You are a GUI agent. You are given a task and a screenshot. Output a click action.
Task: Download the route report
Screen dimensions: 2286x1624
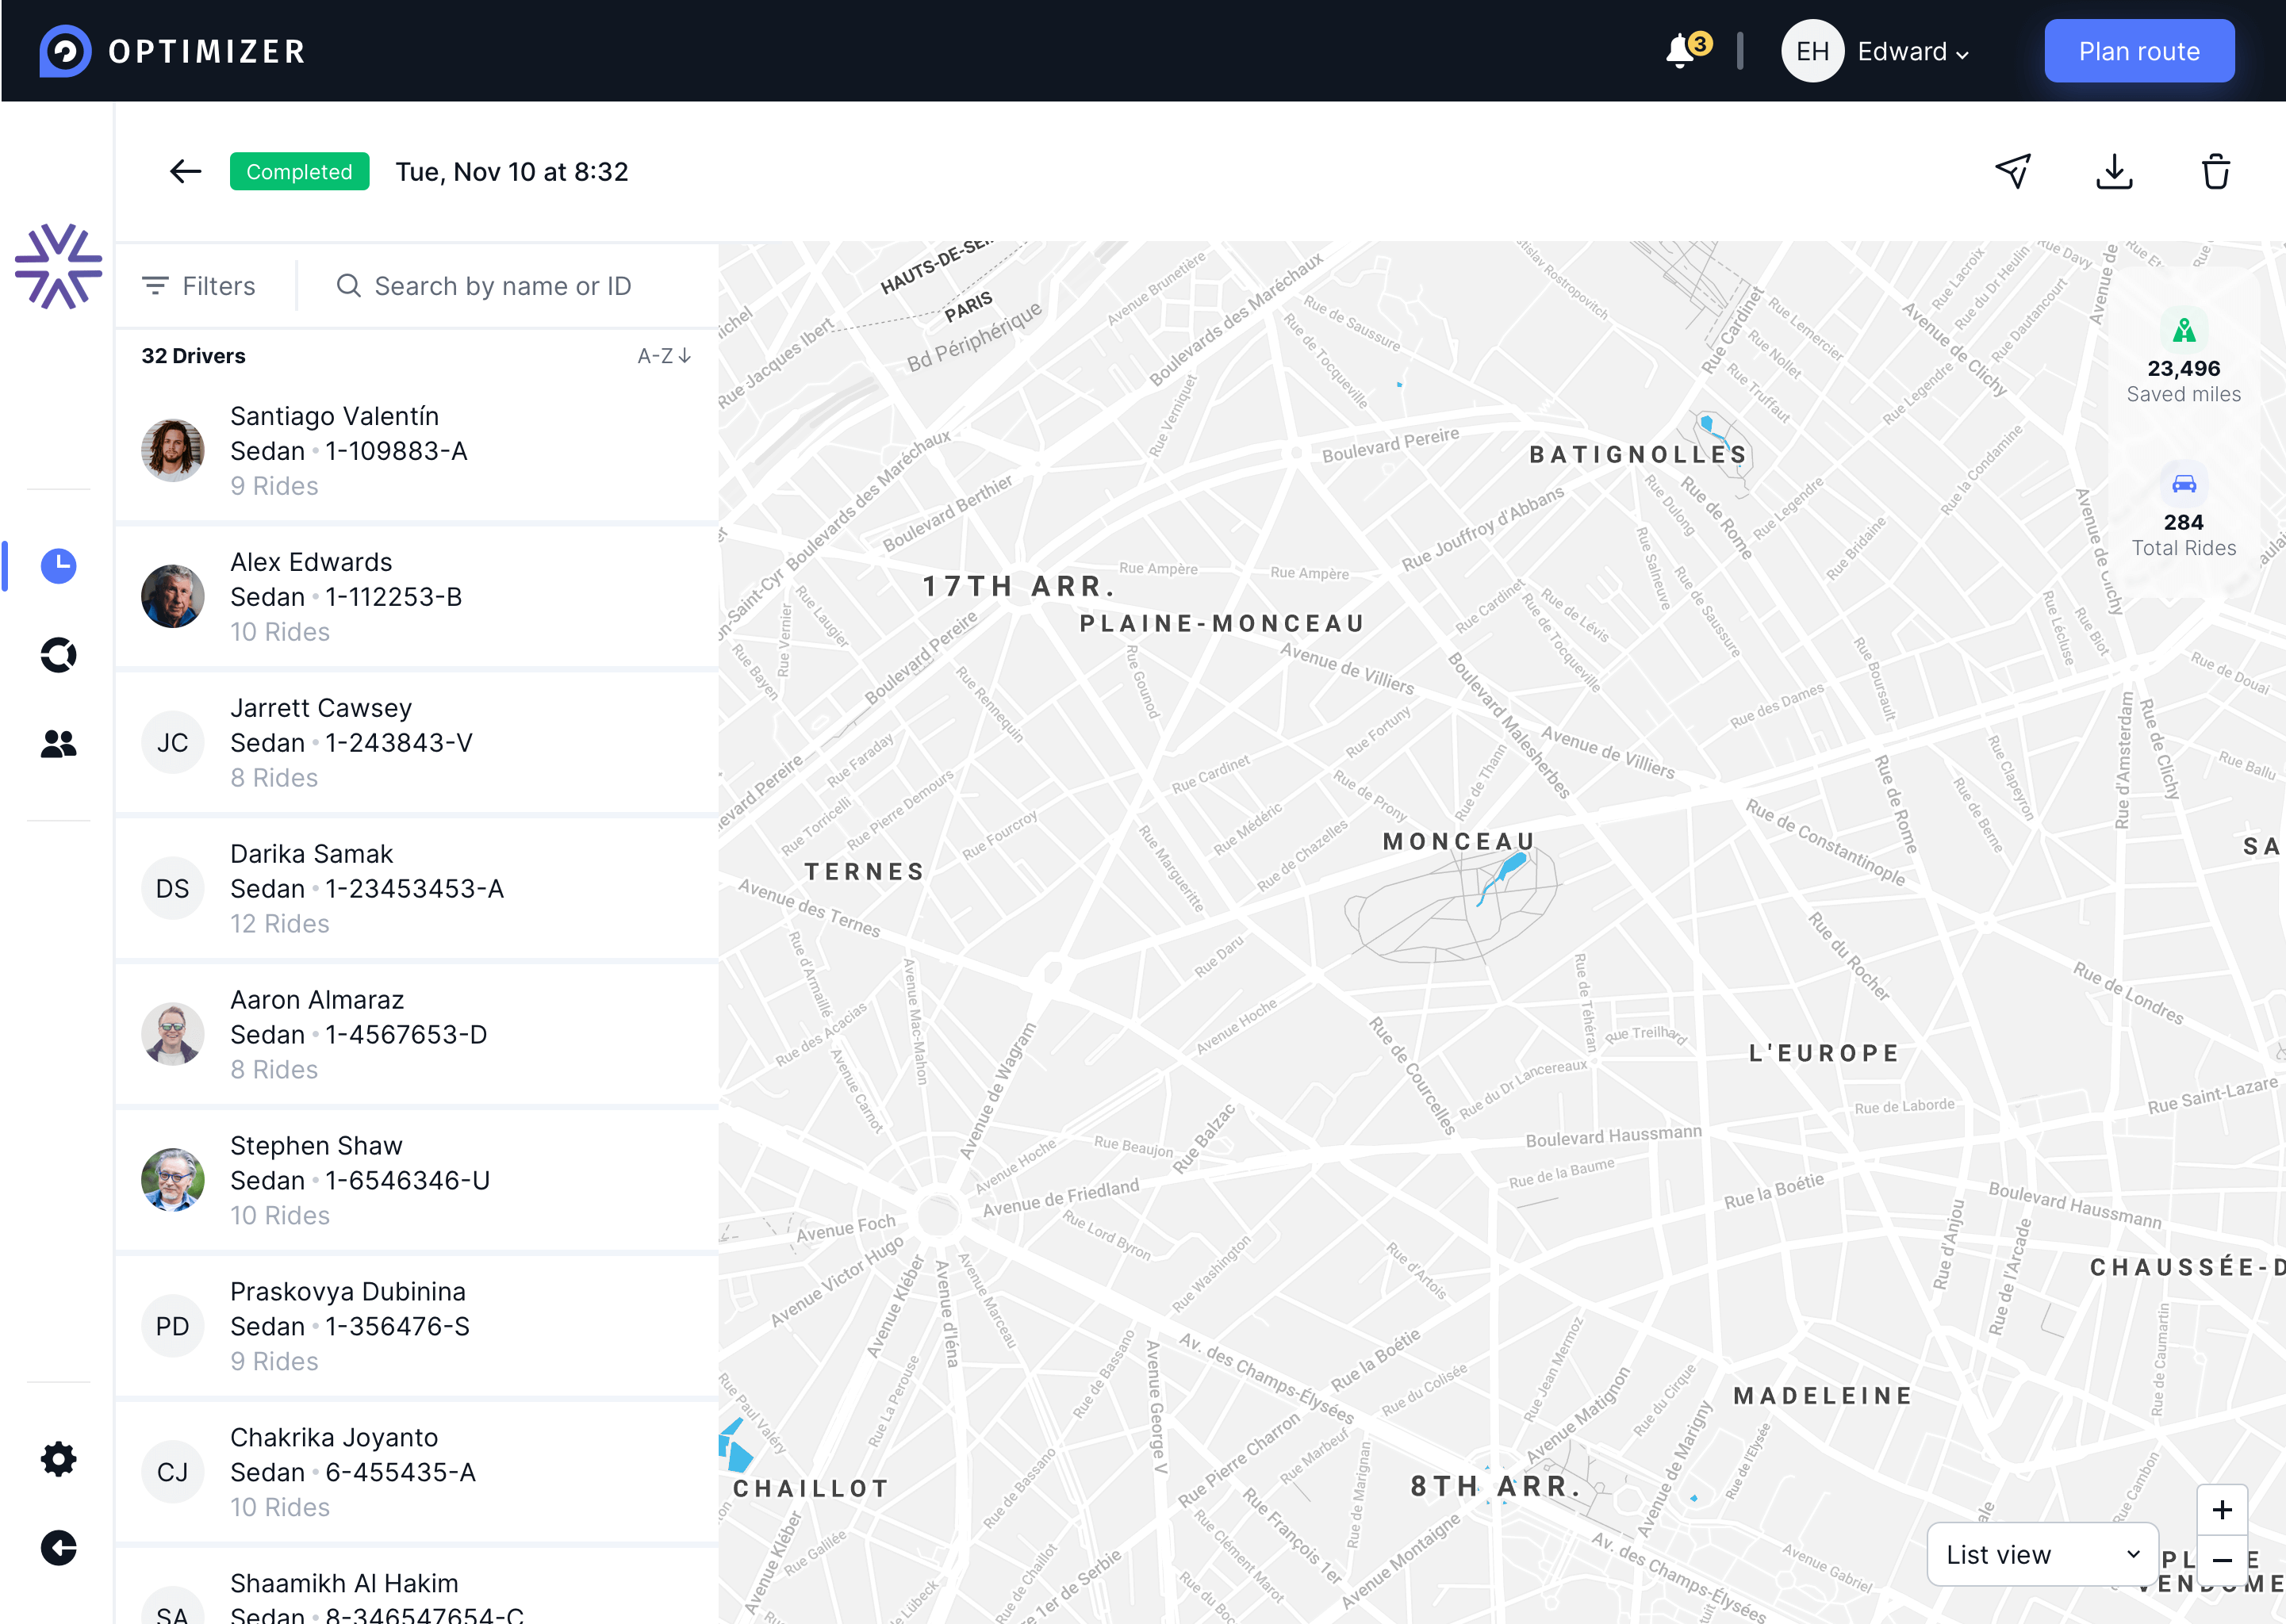[x=2114, y=171]
